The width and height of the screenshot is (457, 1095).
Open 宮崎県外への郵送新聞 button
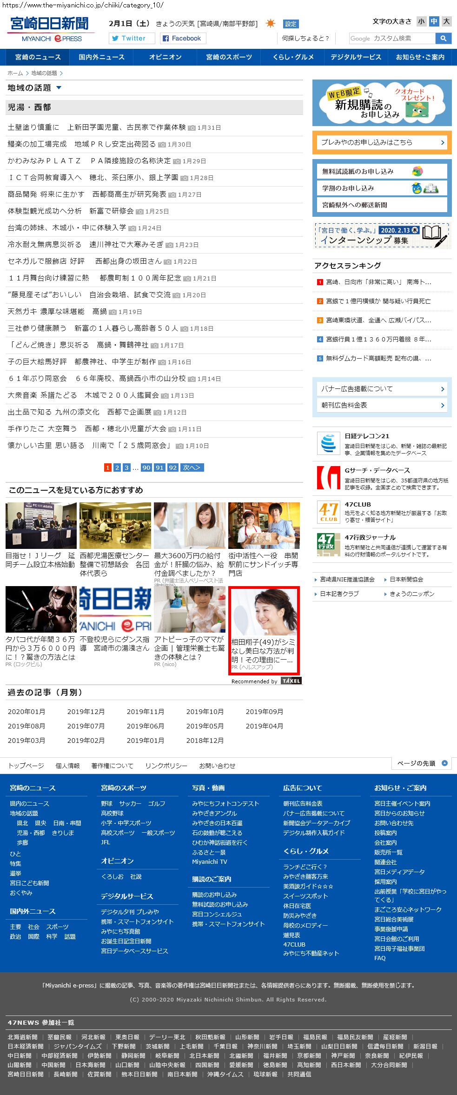[382, 205]
